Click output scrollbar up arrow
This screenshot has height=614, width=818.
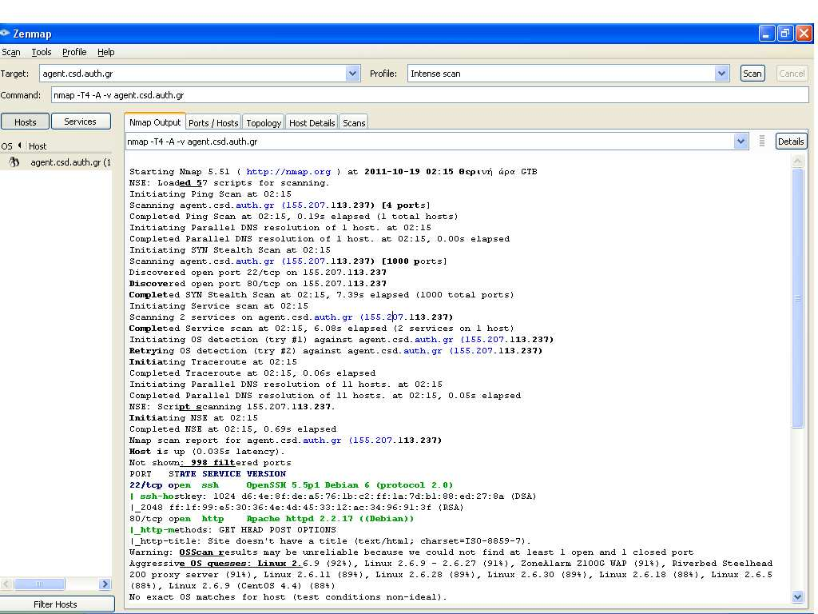click(797, 161)
